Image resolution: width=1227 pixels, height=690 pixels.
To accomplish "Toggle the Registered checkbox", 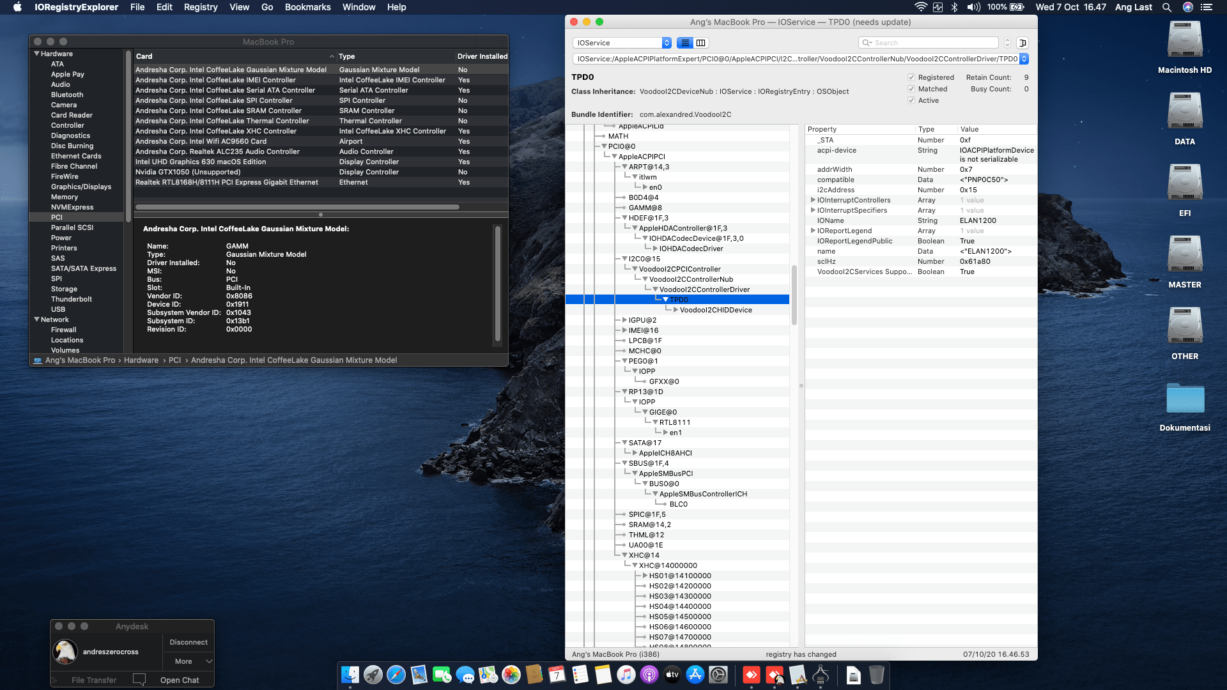I will (x=911, y=77).
